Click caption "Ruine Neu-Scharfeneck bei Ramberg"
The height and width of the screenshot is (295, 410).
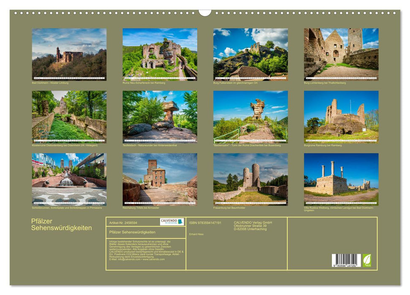click(x=144, y=83)
